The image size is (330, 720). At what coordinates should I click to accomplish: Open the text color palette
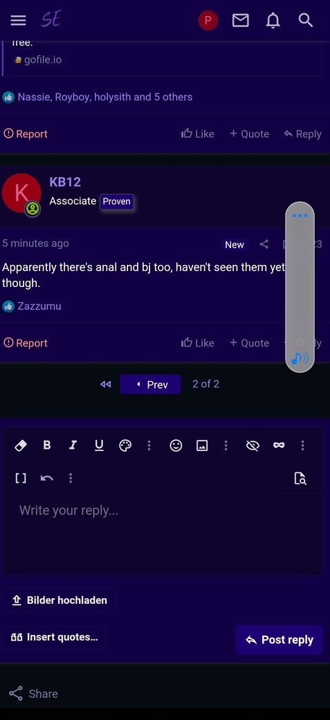(x=125, y=445)
